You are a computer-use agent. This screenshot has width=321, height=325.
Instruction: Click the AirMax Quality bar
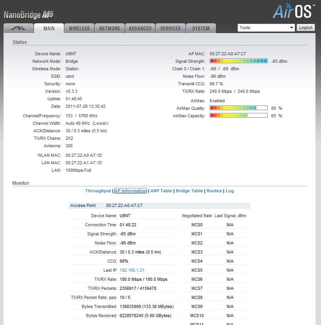click(238, 108)
